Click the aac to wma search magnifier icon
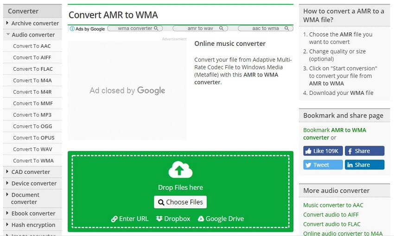 point(287,28)
